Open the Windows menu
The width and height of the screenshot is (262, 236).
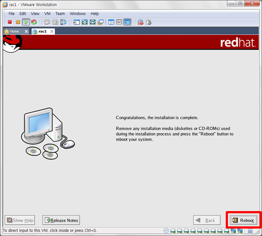pyautogui.click(x=78, y=14)
